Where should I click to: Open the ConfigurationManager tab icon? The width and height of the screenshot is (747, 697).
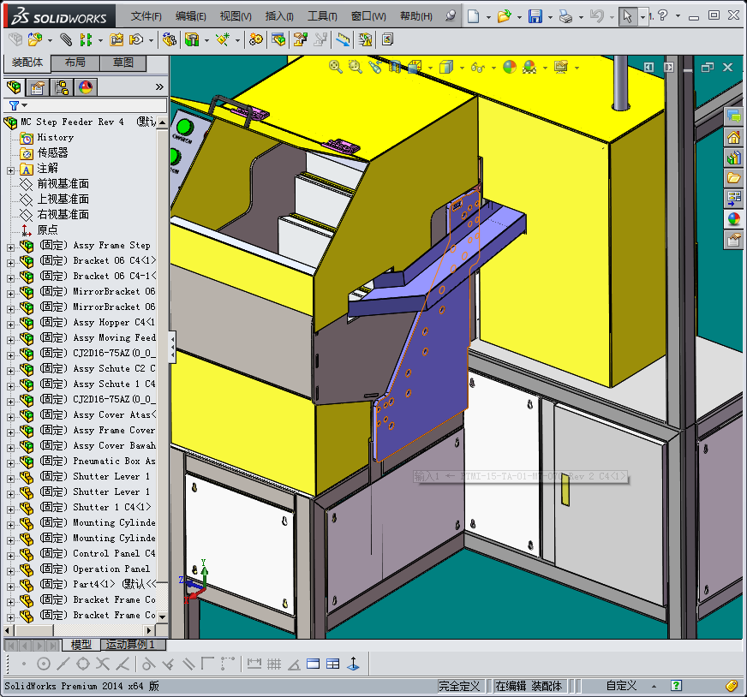click(62, 87)
